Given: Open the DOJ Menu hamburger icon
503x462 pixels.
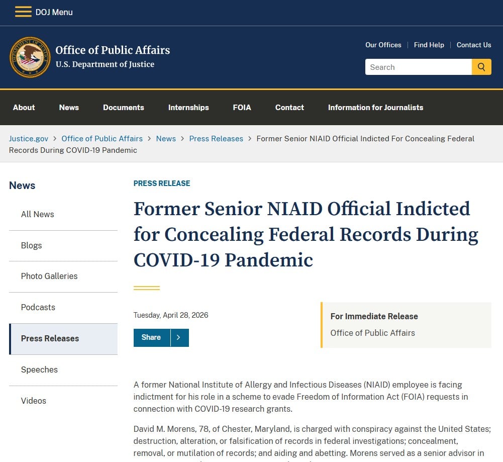Looking at the screenshot, I should pyautogui.click(x=23, y=12).
